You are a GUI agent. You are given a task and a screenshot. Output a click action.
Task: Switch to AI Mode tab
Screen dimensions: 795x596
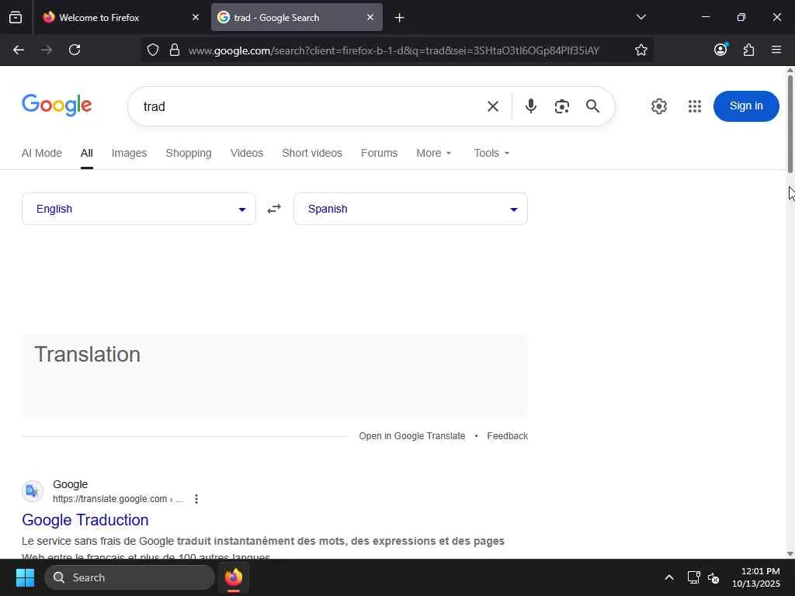click(x=42, y=153)
